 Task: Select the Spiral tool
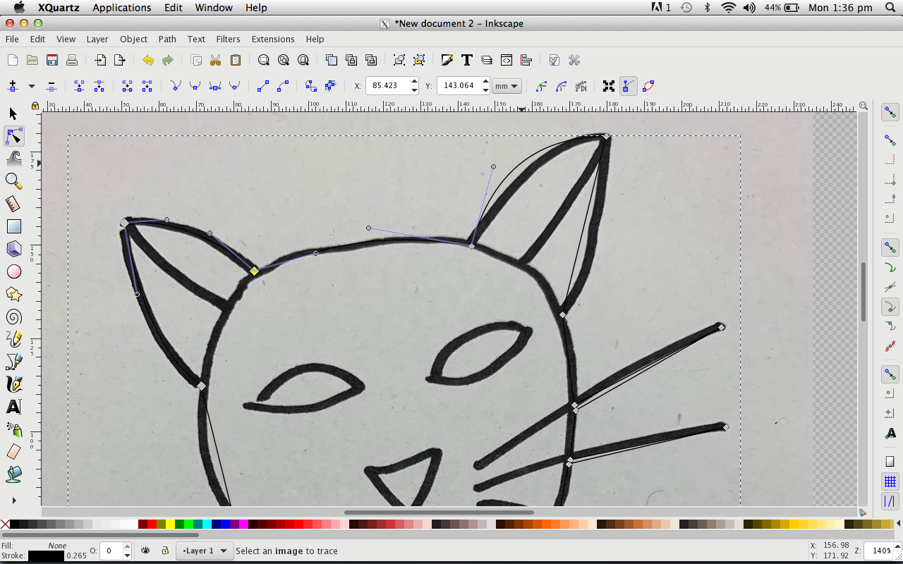point(13,317)
